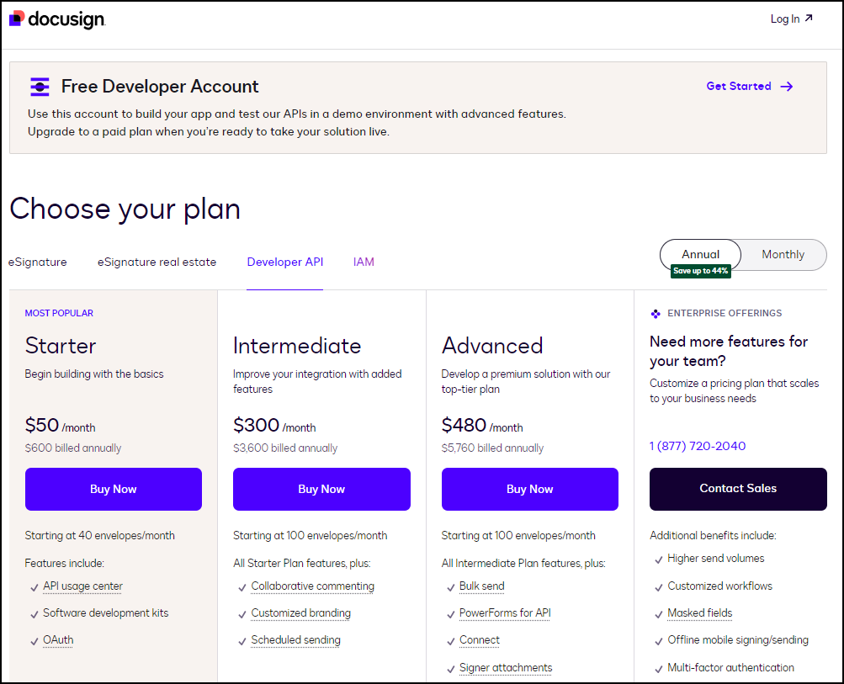
Task: Switch billing to Annual
Action: [700, 254]
